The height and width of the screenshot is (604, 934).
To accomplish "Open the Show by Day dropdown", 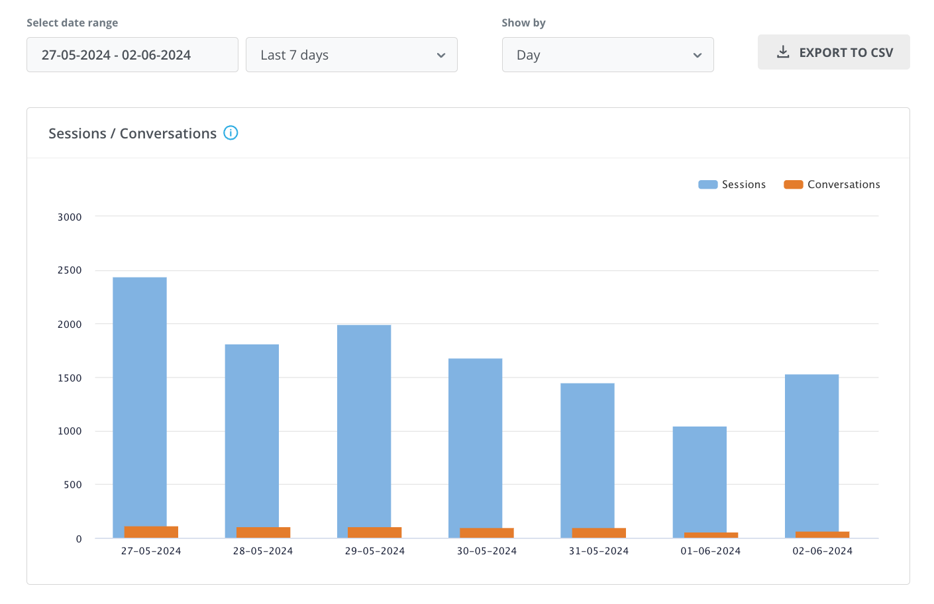I will [608, 55].
